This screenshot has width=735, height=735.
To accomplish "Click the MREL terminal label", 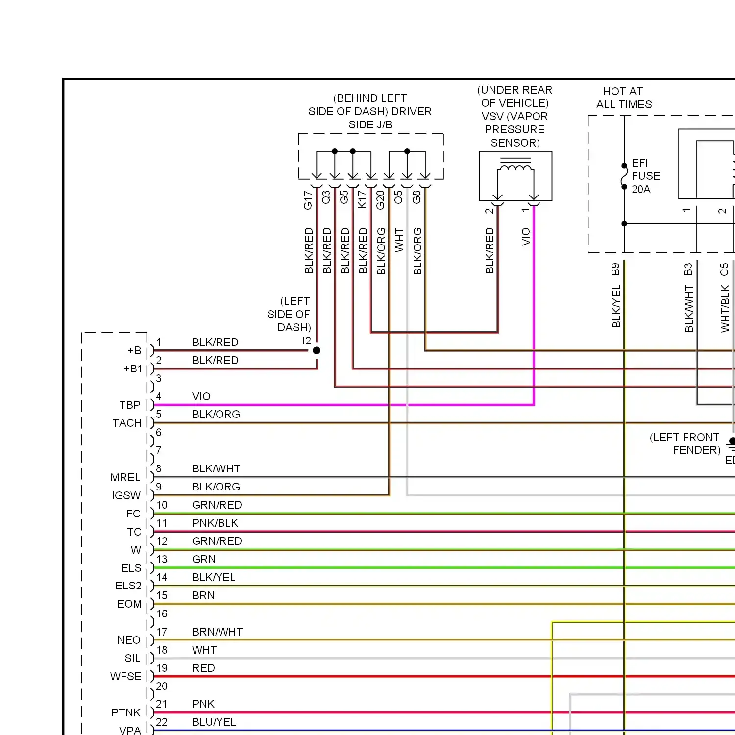I will click(125, 477).
